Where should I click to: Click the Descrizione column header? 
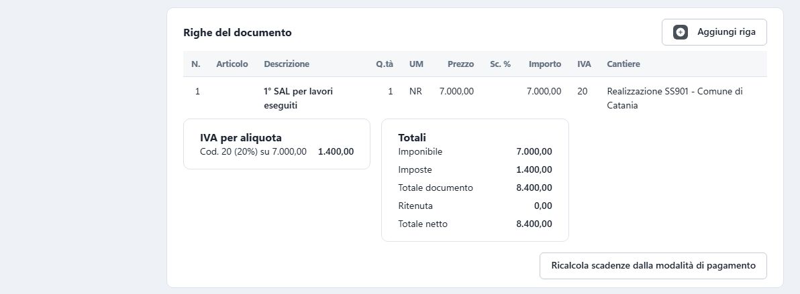[x=287, y=64]
